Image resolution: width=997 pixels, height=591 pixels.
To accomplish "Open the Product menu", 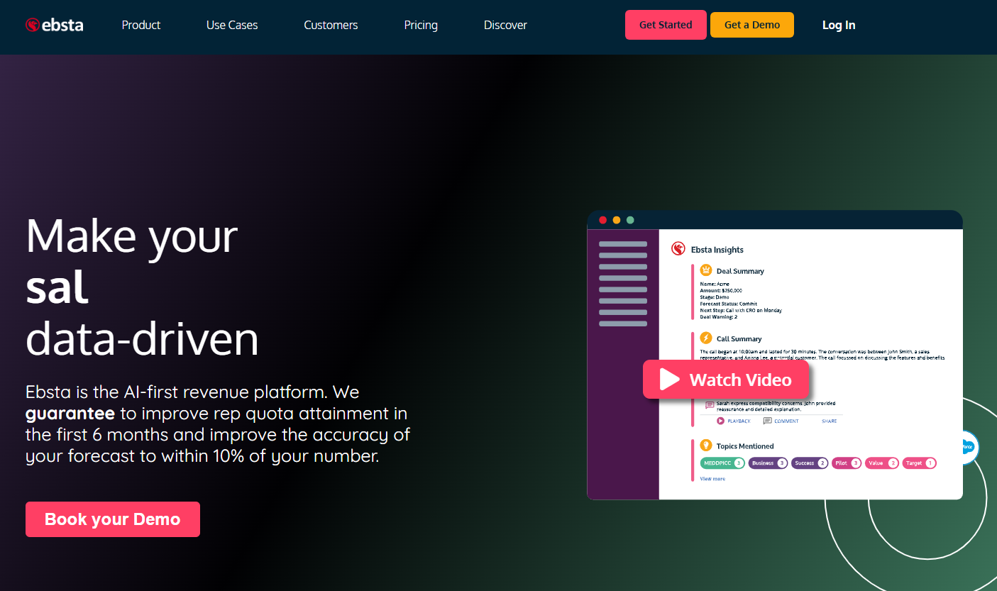I will click(x=141, y=25).
